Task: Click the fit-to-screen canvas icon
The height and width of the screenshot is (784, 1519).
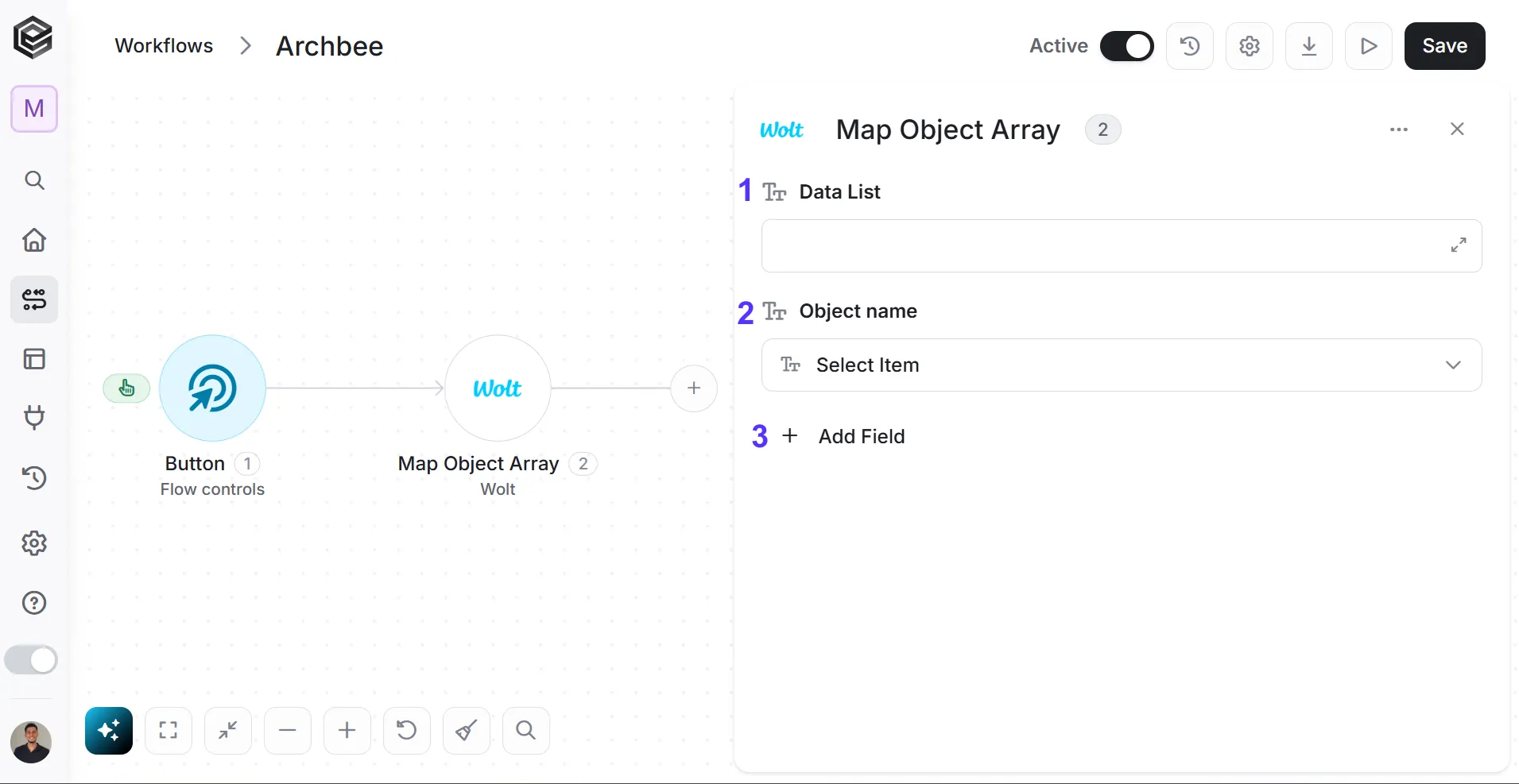Action: point(169,730)
